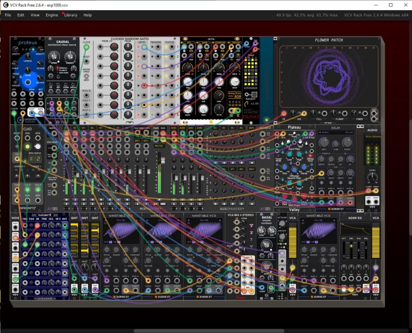Click the proteus RESET input jack
The width and height of the screenshot is (412, 333).
pos(23,113)
